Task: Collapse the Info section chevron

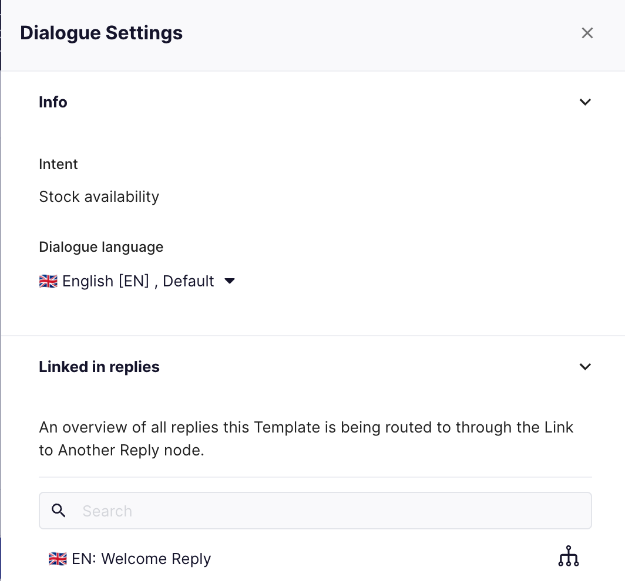Action: pyautogui.click(x=584, y=102)
